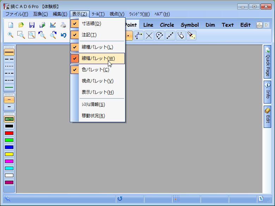Open システム情報(S) menu entry
This screenshot has height=206, width=275.
pyautogui.click(x=98, y=105)
